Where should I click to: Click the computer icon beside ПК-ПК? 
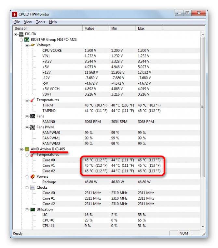coord(21,34)
